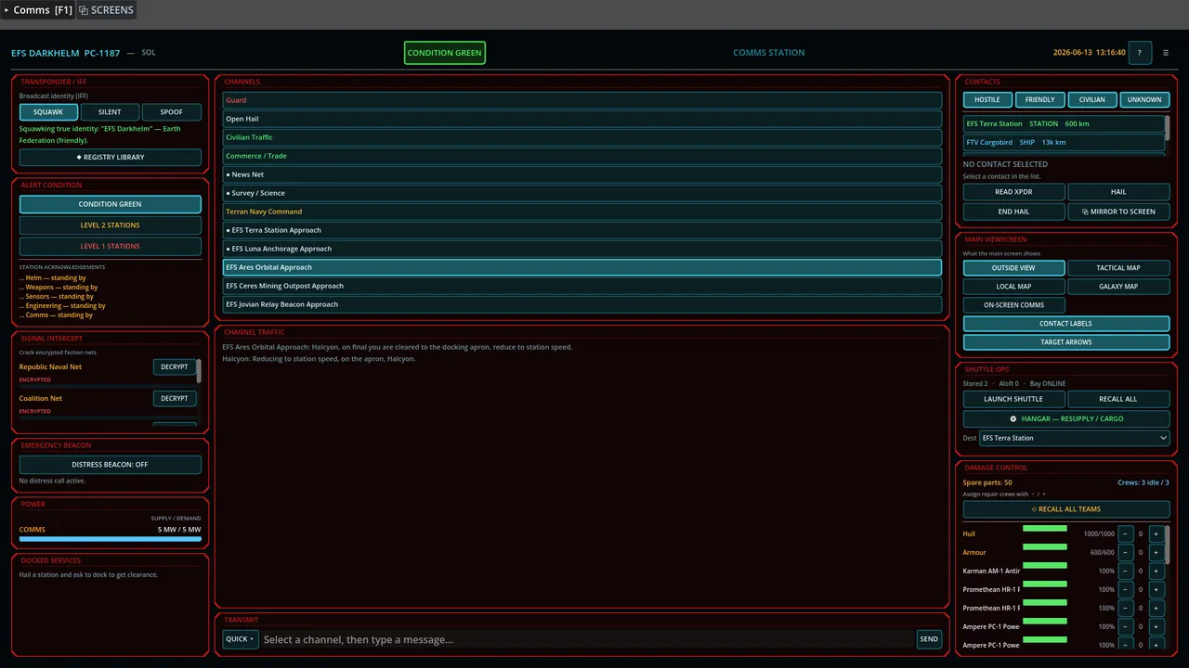The width and height of the screenshot is (1189, 668).
Task: Open the help question-mark button
Action: click(x=1140, y=53)
